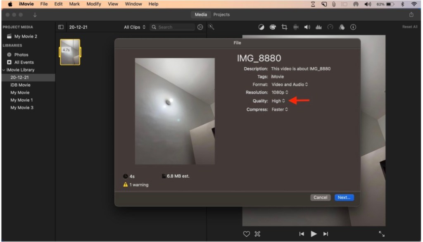Select iDB Movie in library
Image resolution: width=423 pixels, height=242 pixels.
[21, 85]
